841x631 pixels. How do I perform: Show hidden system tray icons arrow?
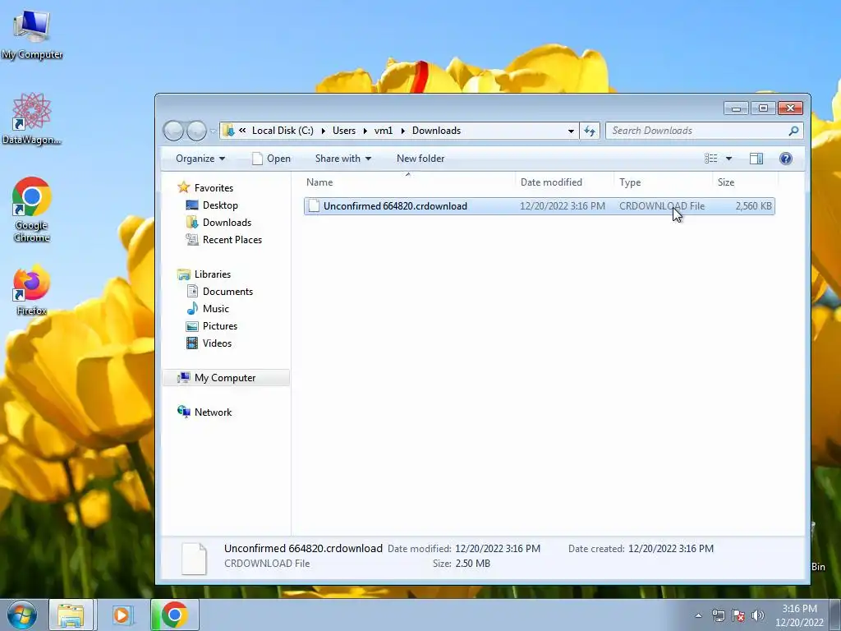(x=698, y=615)
